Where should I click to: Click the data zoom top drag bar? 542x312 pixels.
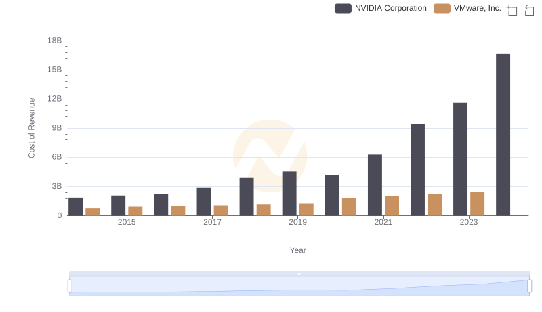(299, 273)
